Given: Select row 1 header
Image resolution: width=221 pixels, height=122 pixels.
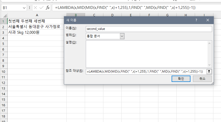Looking at the screenshot, I should (x=4, y=21).
